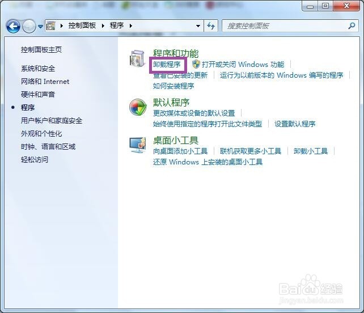This screenshot has height=313, width=364.
Task: Click the refresh button beside address bar
Action: 211,26
